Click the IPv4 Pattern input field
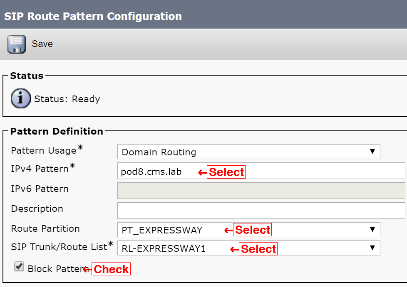Image resolution: width=407 pixels, height=287 pixels. click(x=261, y=171)
